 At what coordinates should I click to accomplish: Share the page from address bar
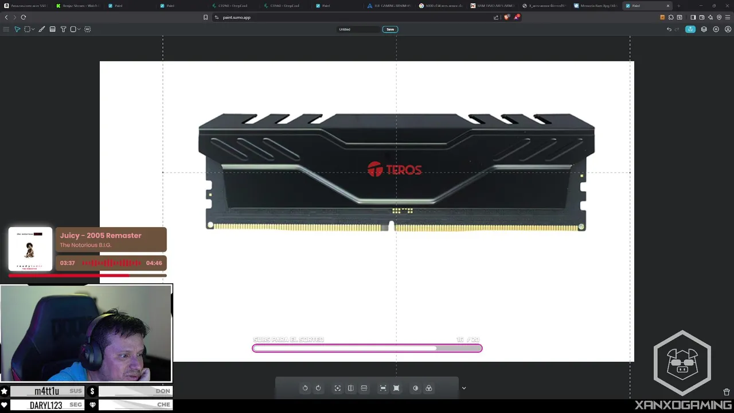(x=496, y=17)
